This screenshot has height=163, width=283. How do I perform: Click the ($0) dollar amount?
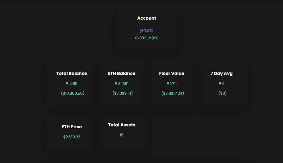click(x=222, y=93)
